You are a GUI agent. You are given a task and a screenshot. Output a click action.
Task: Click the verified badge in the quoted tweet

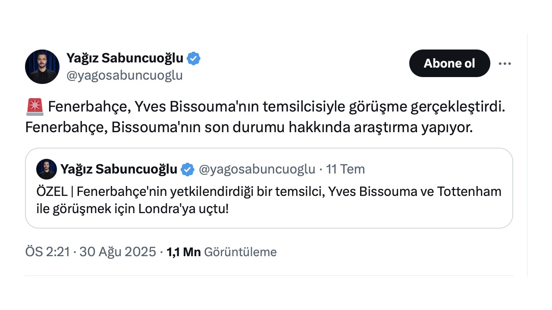(x=187, y=169)
